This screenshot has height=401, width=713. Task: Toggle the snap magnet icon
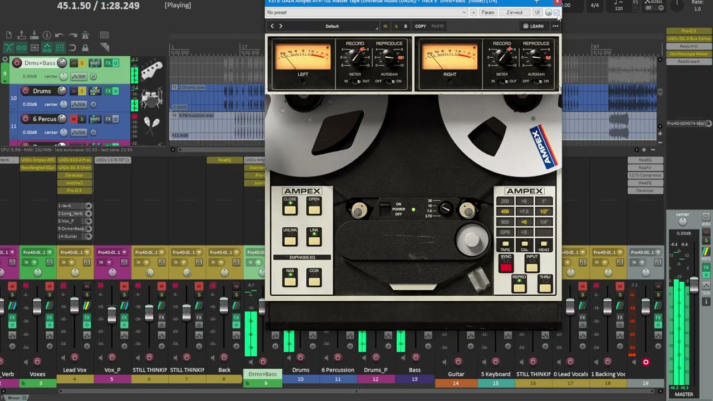(x=72, y=48)
